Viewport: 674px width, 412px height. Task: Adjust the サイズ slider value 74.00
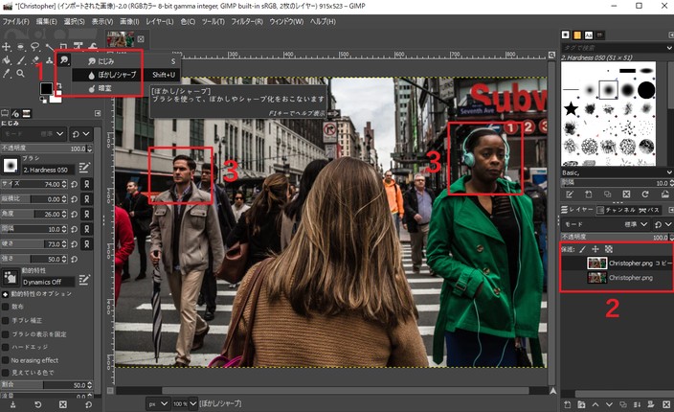point(34,184)
